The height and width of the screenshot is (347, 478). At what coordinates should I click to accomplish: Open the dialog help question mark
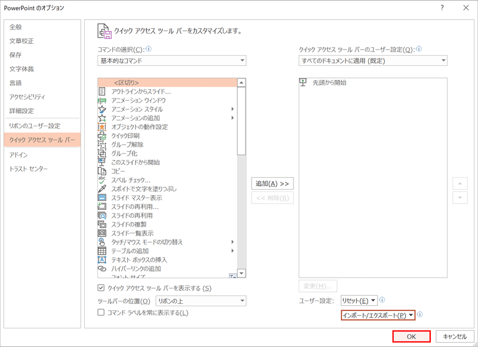point(442,8)
